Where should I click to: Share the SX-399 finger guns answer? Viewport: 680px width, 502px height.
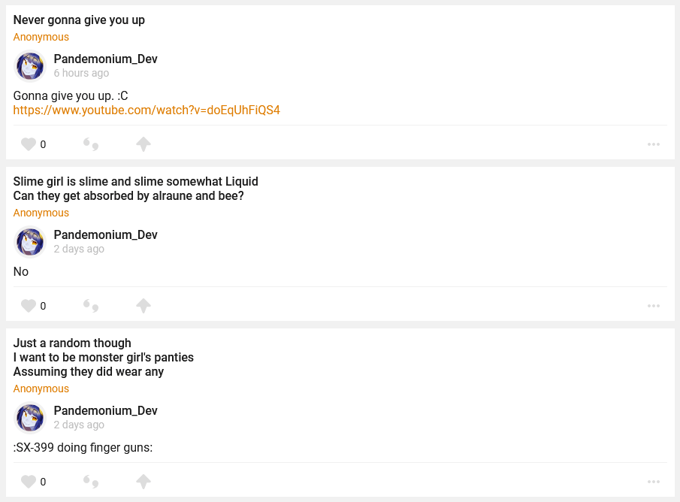144,482
